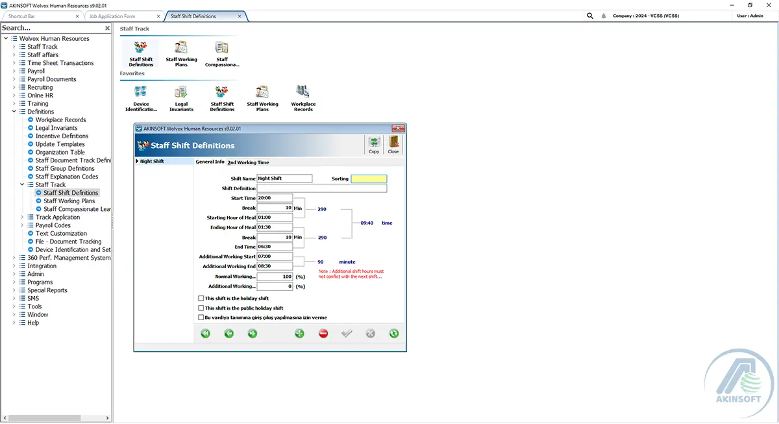Click the yellow Sorting field
Viewport: 779px width, 424px height.
[x=369, y=179]
